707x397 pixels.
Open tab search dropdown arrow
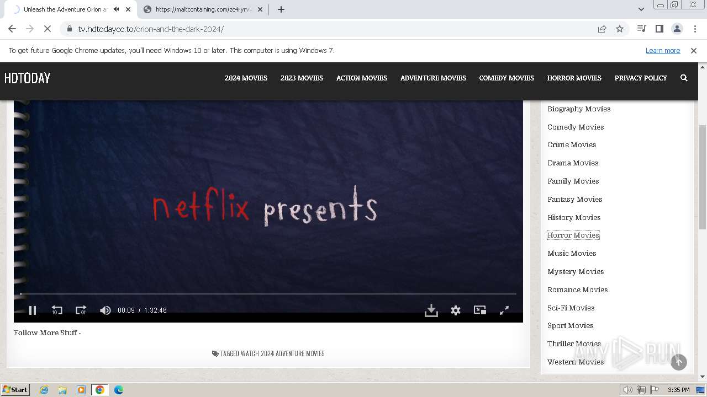641,9
